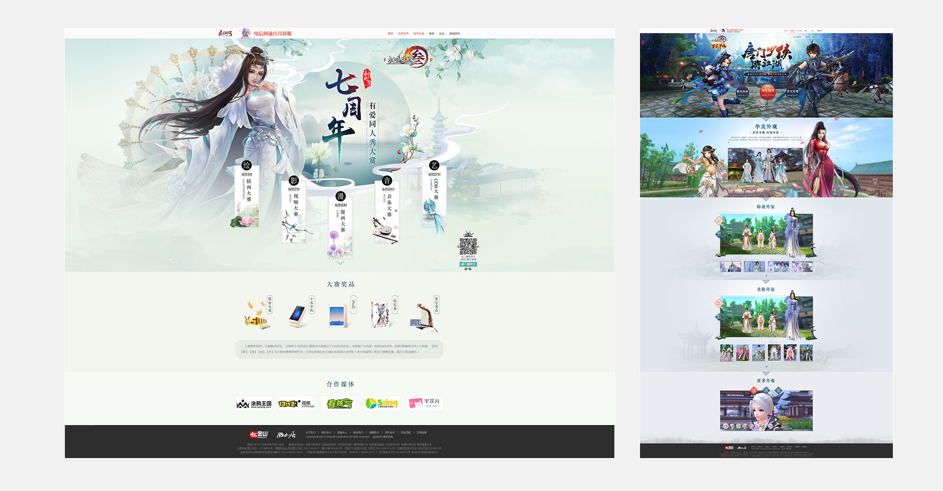
Task: Click the 金山 Kingsoft footer logo on left page
Action: tap(259, 435)
